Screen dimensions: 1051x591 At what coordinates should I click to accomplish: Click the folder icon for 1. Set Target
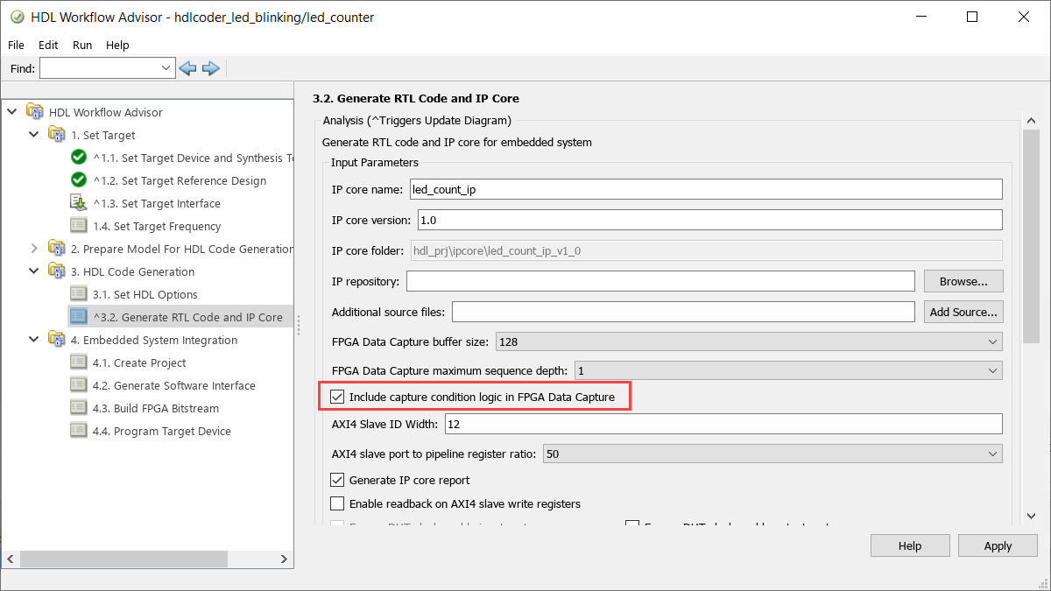pos(56,135)
